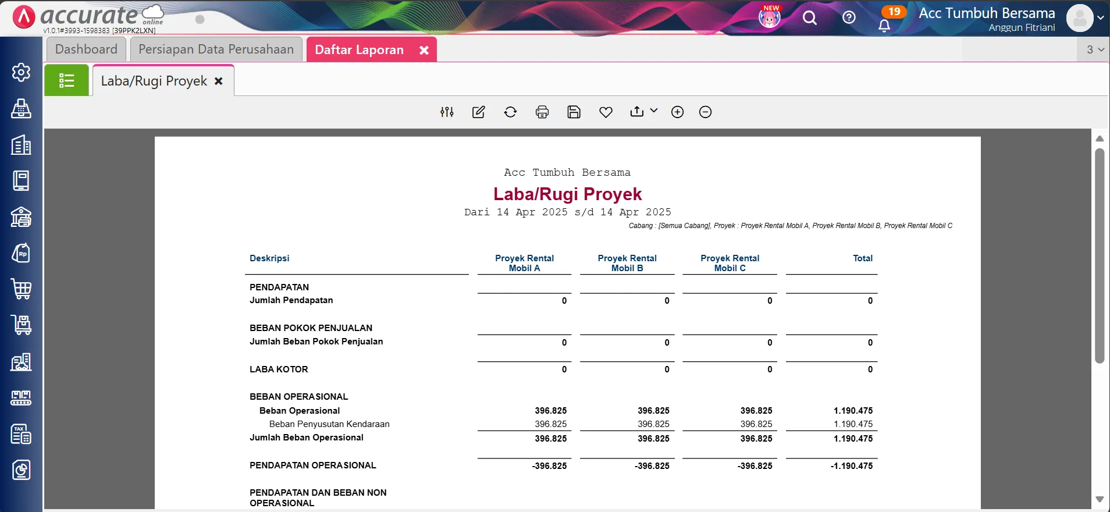
Task: Close the Daftar Laporan tab
Action: point(424,51)
